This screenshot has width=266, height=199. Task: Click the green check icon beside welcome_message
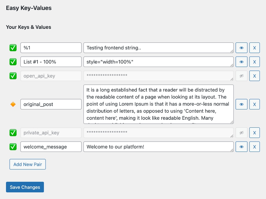(x=13, y=147)
